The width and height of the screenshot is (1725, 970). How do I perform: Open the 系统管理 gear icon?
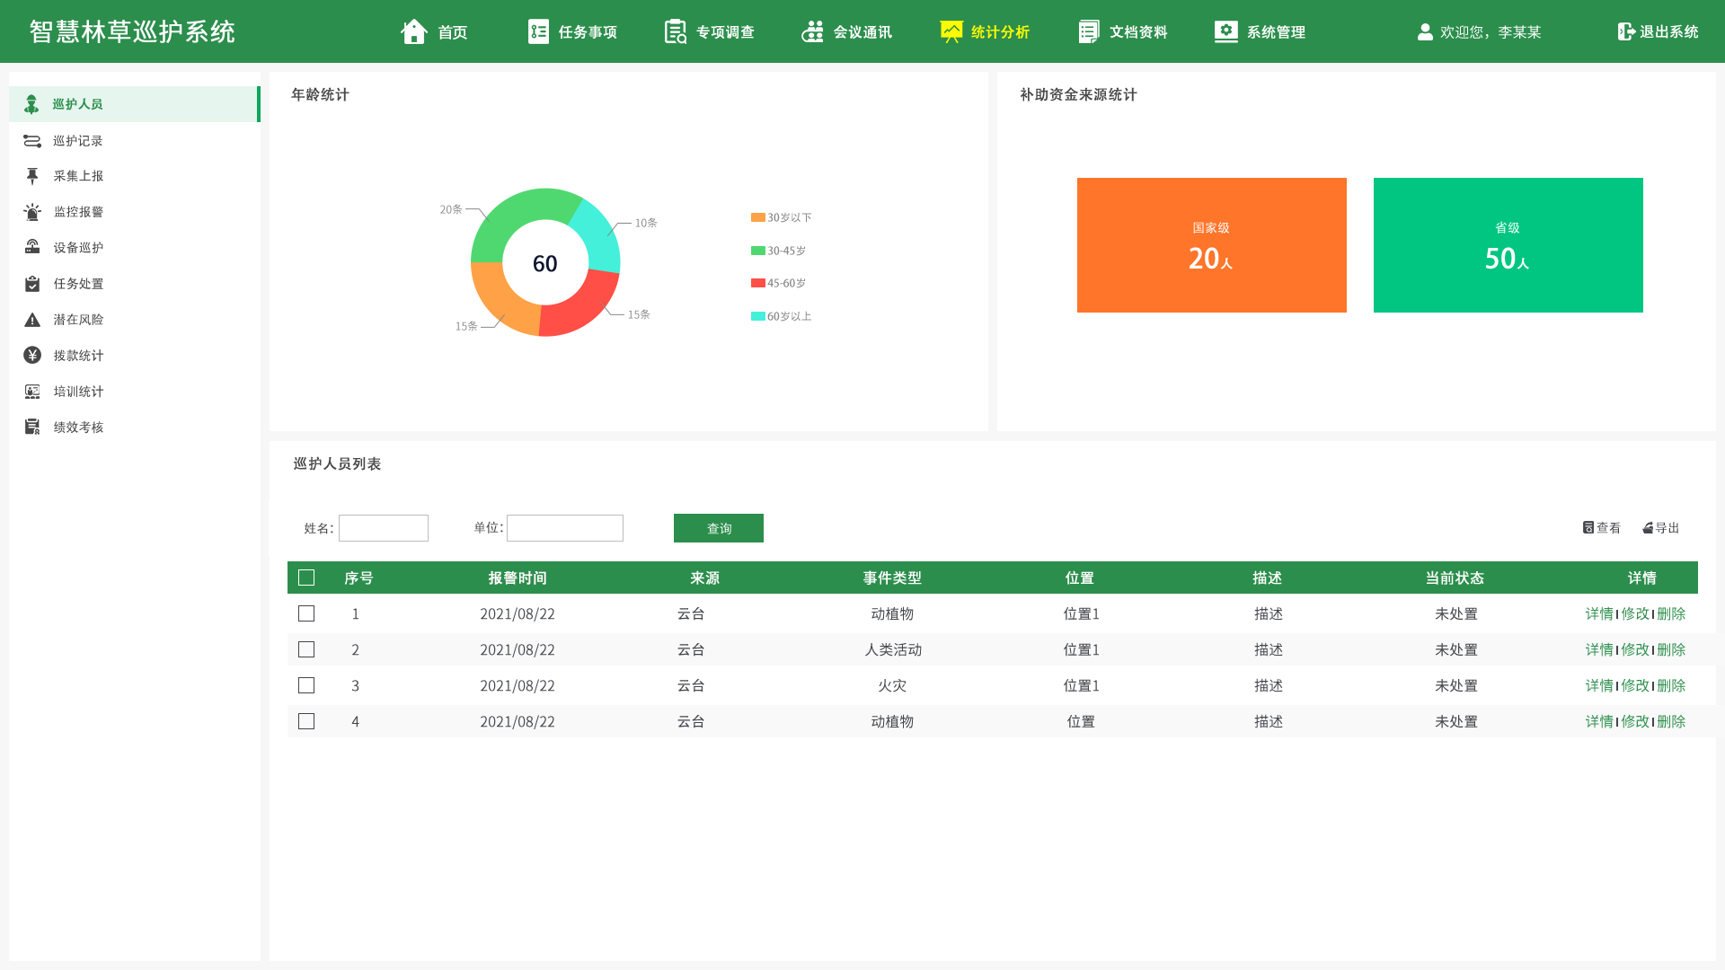click(x=1225, y=31)
